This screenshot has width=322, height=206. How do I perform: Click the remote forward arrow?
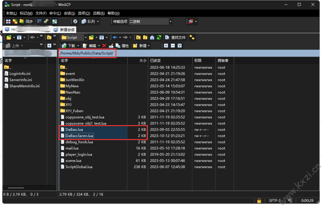click(125, 37)
